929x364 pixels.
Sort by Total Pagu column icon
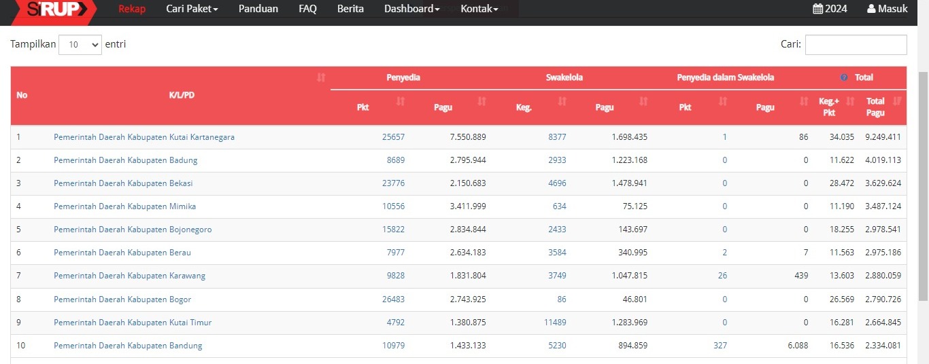[896, 101]
